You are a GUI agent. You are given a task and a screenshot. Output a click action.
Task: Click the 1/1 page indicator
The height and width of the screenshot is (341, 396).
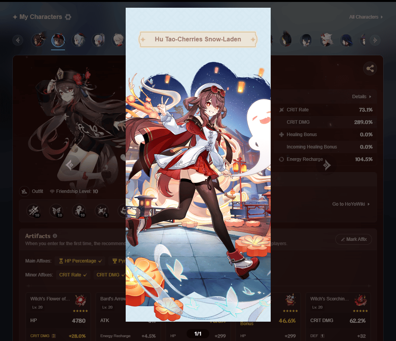click(198, 334)
